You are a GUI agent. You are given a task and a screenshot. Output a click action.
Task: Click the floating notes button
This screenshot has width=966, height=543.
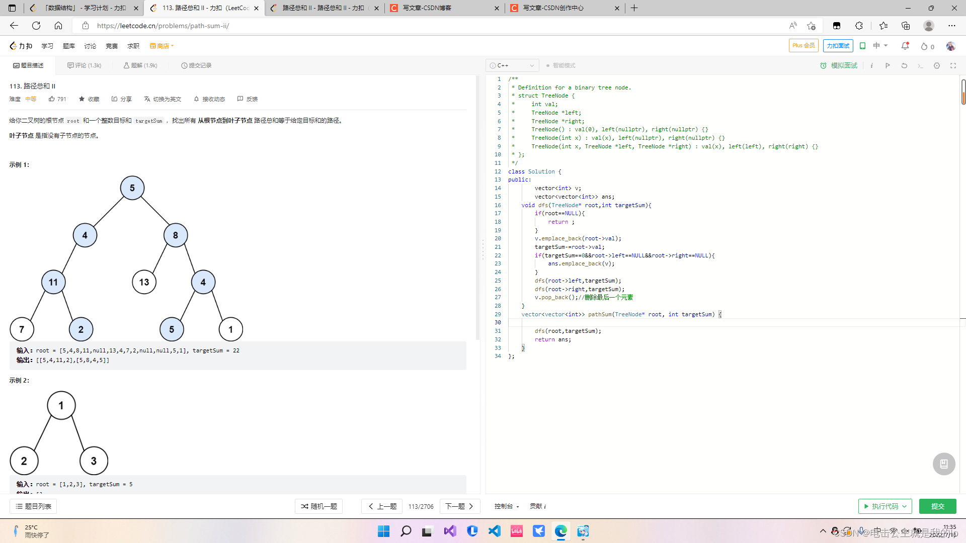(943, 464)
